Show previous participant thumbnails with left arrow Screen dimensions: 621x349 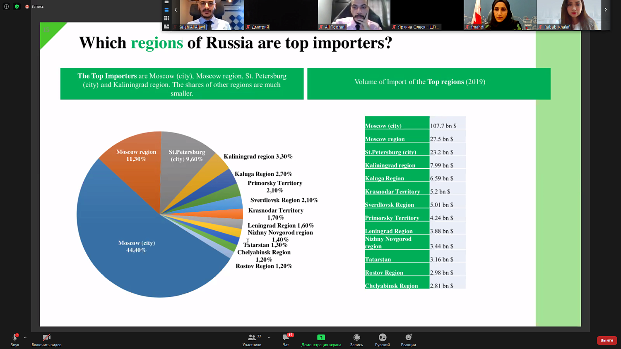point(176,10)
